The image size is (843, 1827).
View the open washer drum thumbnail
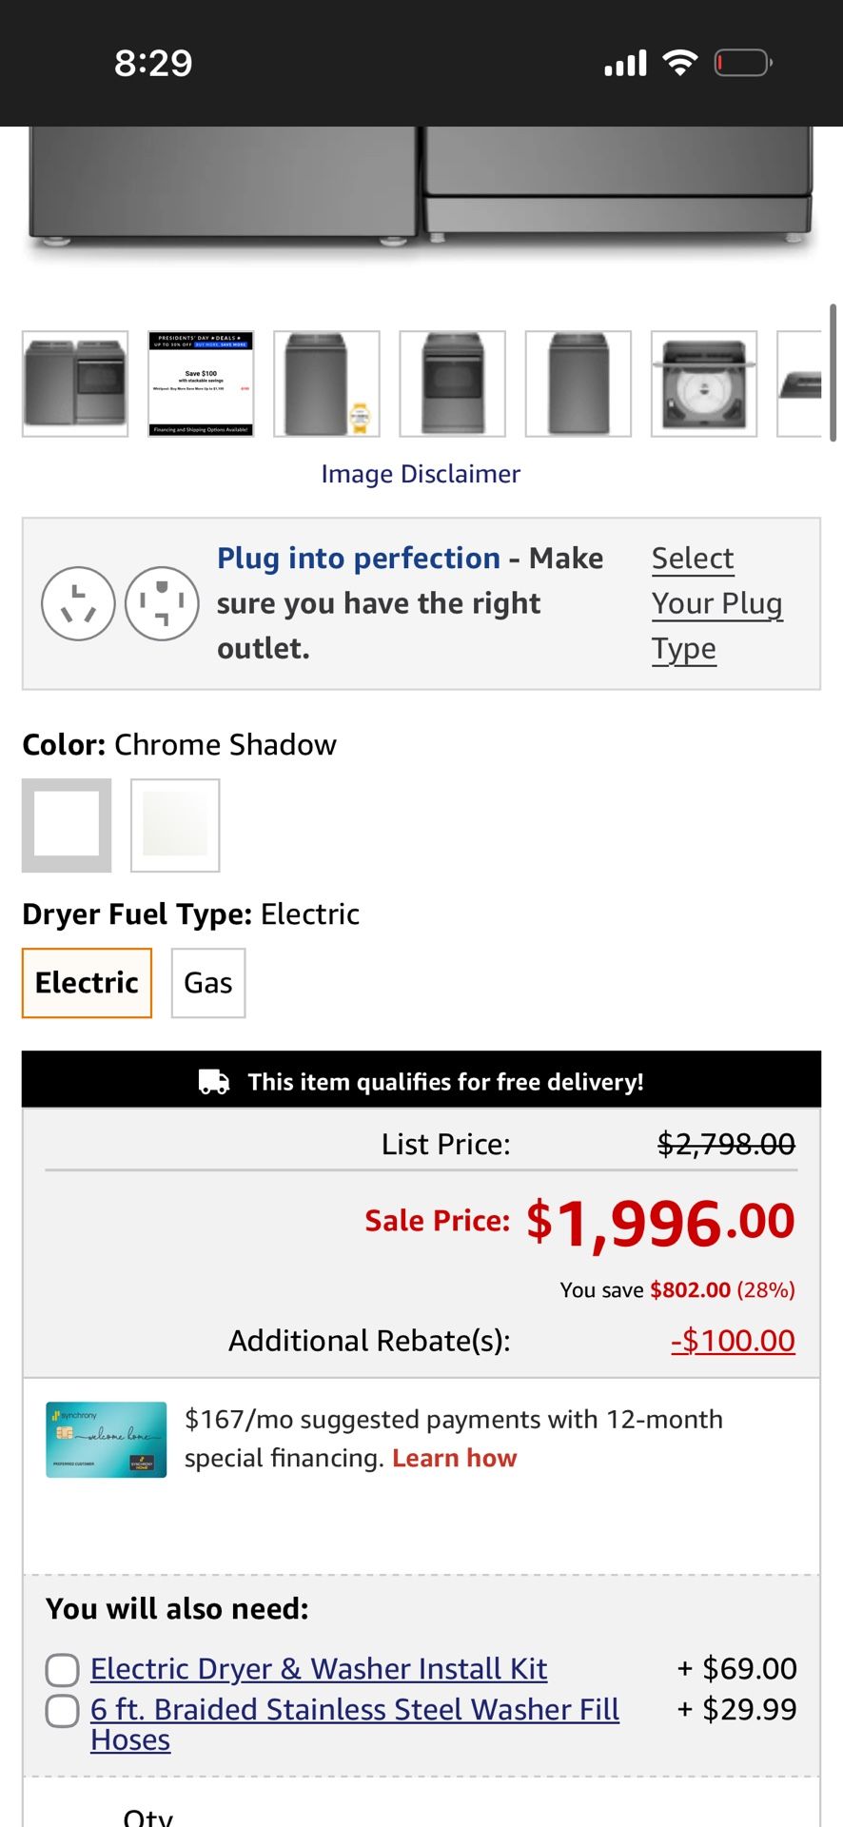coord(704,383)
